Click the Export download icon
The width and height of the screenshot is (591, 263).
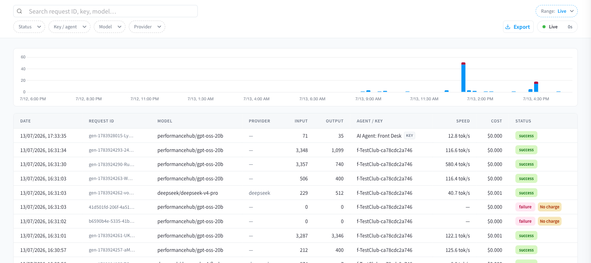pos(507,27)
